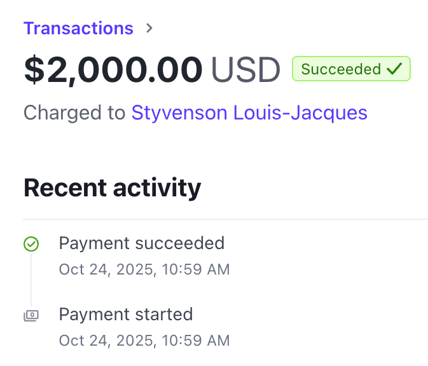This screenshot has width=428, height=366.
Task: Click the 10:59 AM time under Payment started
Action: (196, 341)
